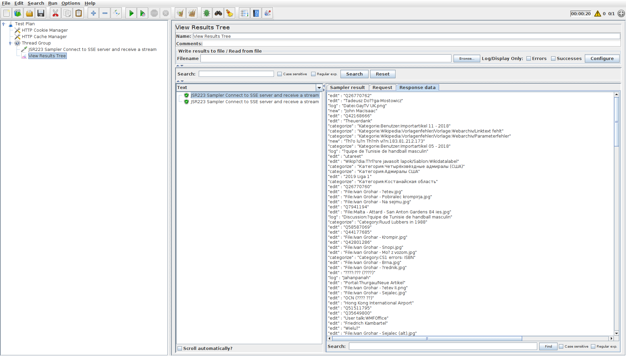
Task: Open the Text renderer dropdown
Action: 319,88
